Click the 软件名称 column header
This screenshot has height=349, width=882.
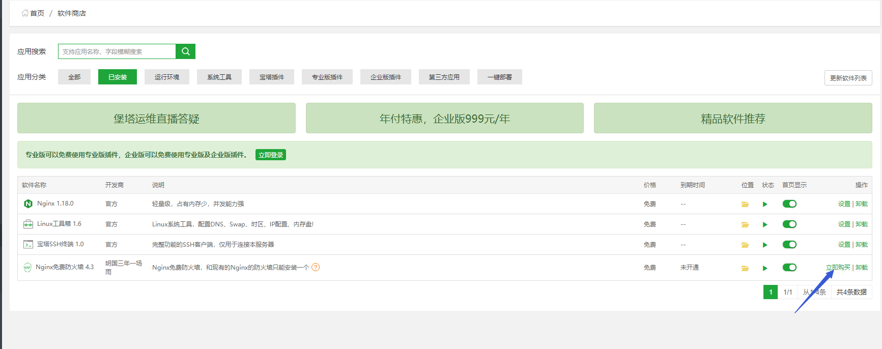click(x=34, y=185)
